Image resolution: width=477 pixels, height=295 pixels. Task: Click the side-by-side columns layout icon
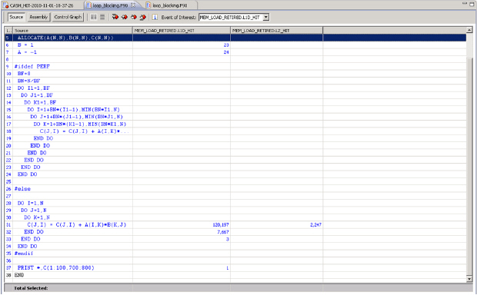[94, 17]
